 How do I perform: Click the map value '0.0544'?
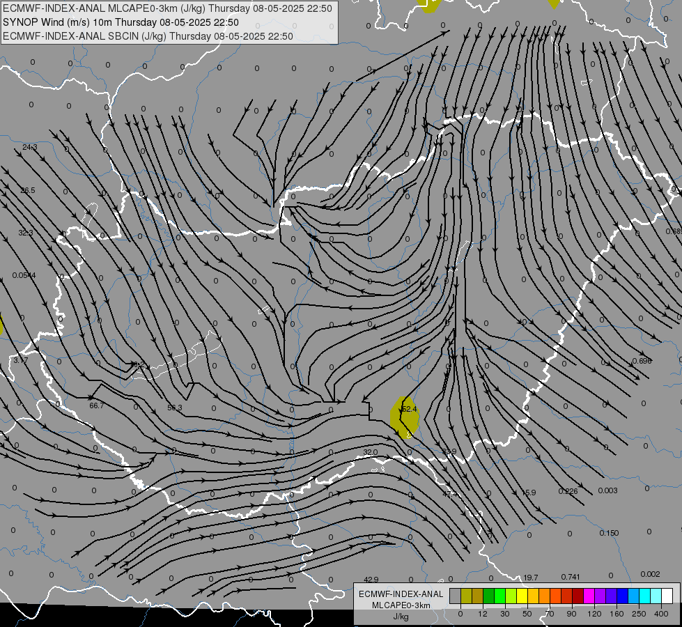24,275
